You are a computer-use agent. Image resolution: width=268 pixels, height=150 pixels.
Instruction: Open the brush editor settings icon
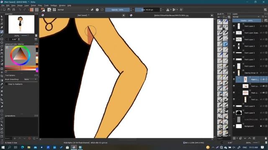(49, 10)
